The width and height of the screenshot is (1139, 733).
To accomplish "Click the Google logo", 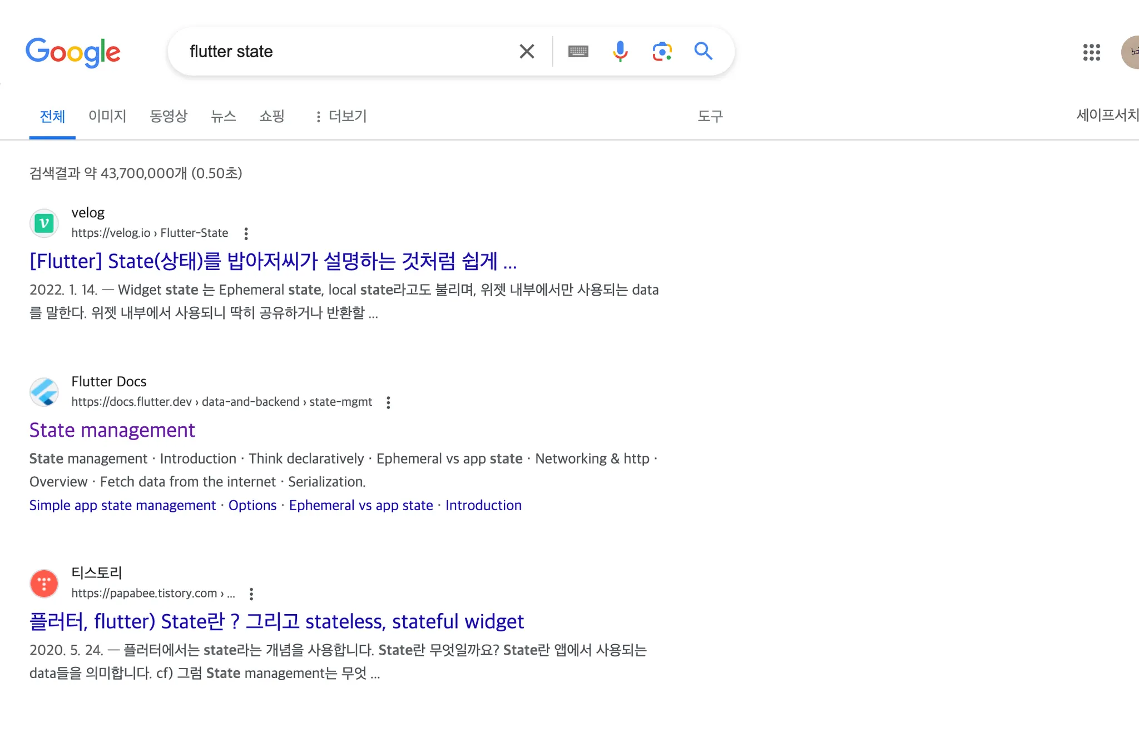I will [73, 52].
